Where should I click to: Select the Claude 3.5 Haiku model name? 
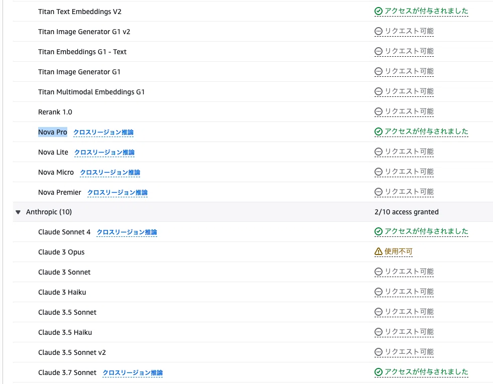(x=65, y=332)
